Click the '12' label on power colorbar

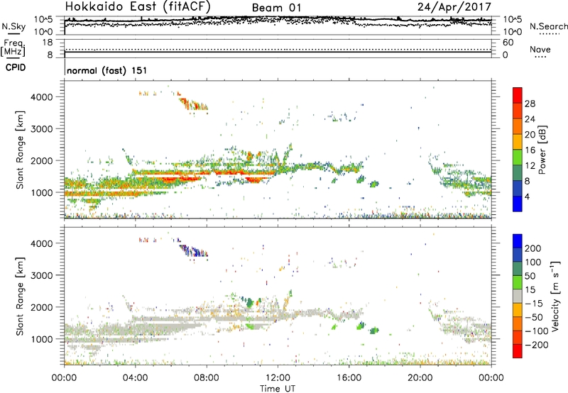pos(530,166)
